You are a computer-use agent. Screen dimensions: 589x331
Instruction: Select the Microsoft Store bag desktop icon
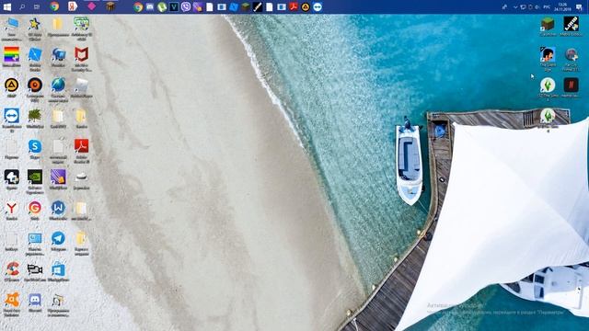[58, 272]
